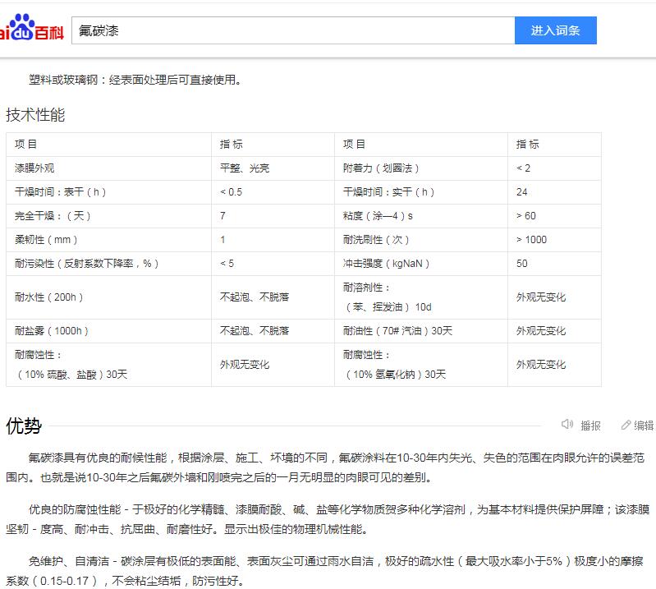656x589 pixels.
Task: Click the 优势 section heading
Action: pyautogui.click(x=24, y=426)
